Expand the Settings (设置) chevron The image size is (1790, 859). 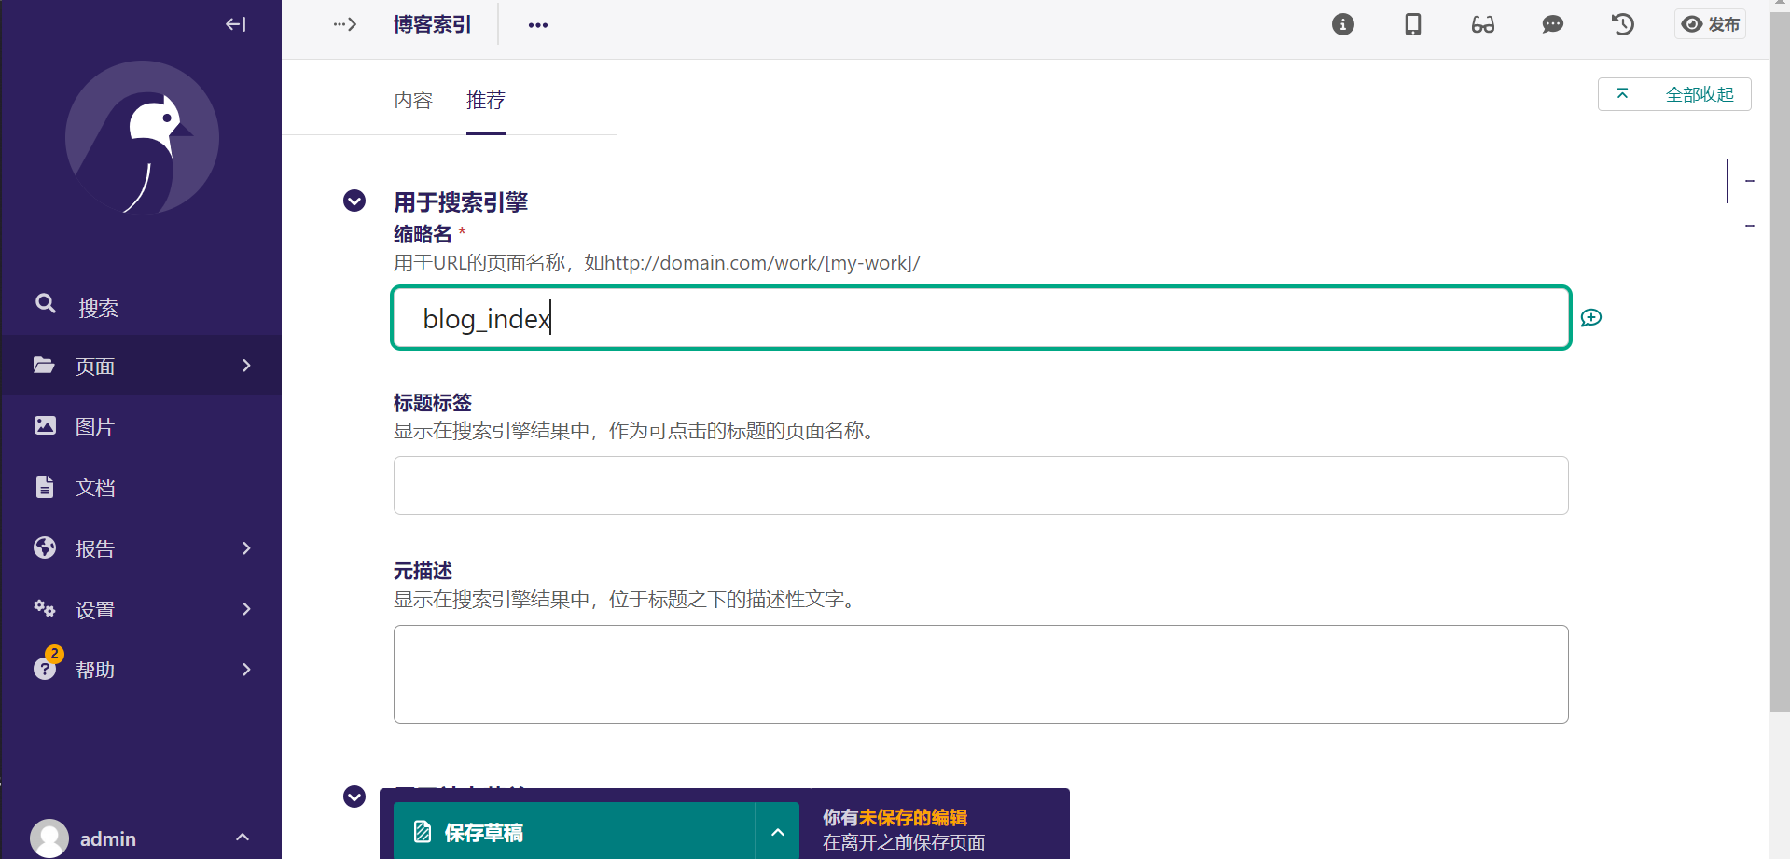246,609
